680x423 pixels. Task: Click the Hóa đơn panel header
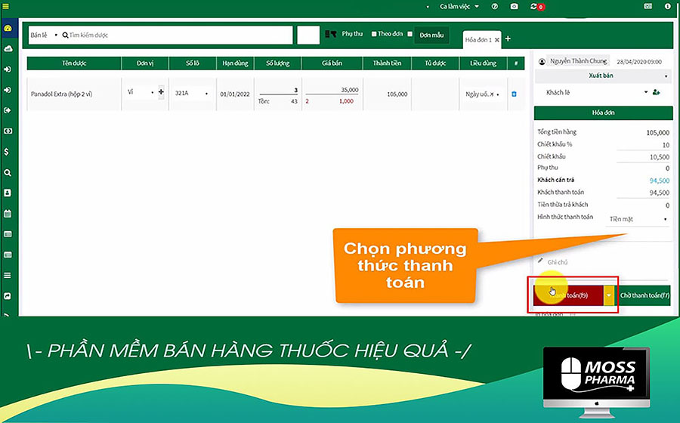point(603,113)
